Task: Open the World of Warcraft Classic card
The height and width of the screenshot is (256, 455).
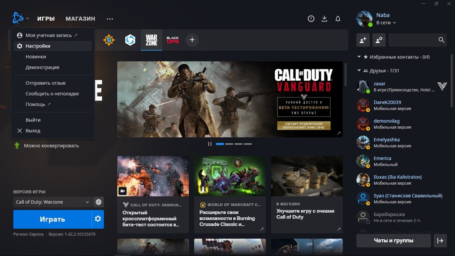Action: click(230, 195)
